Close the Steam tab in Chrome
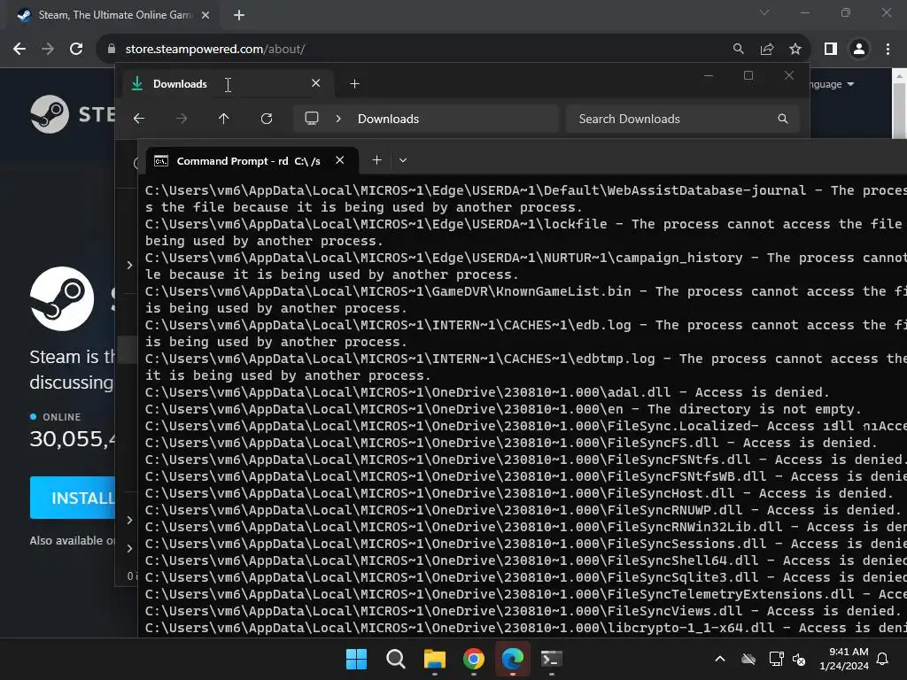This screenshot has width=907, height=680. [205, 15]
